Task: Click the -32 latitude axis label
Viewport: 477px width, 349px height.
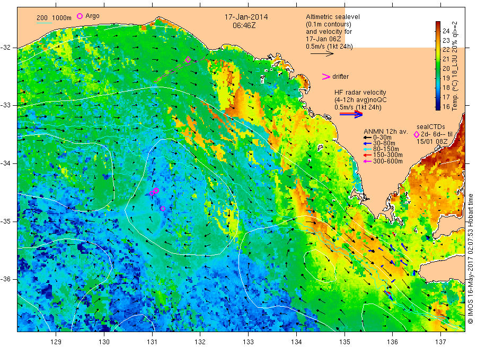Action: click(6, 48)
